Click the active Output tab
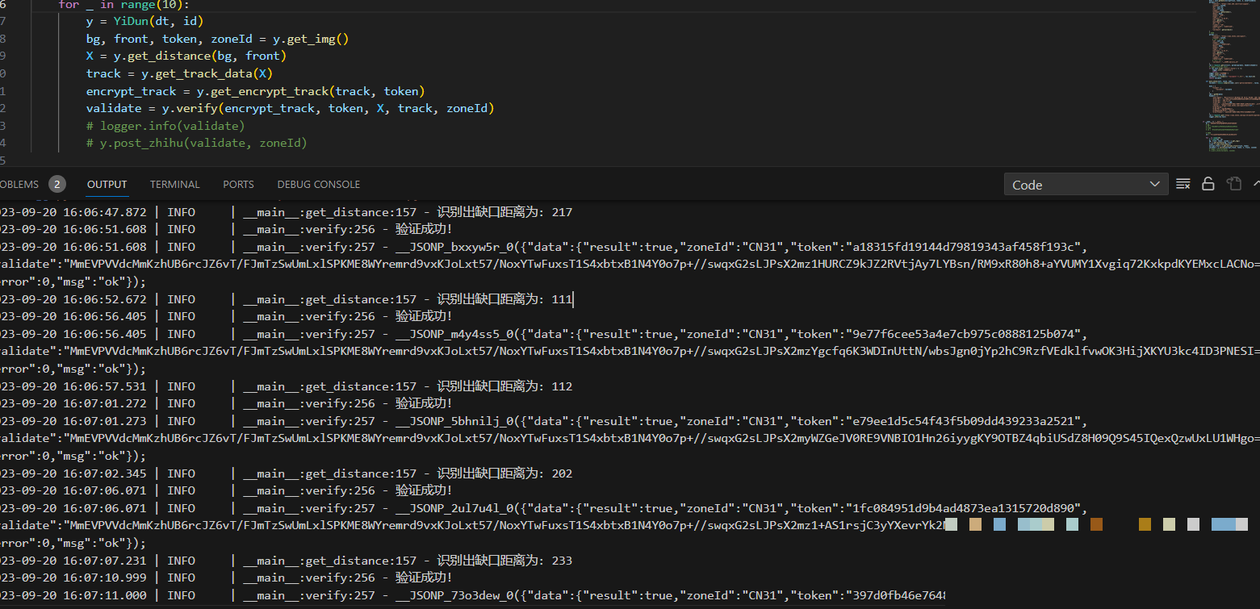 pyautogui.click(x=107, y=184)
